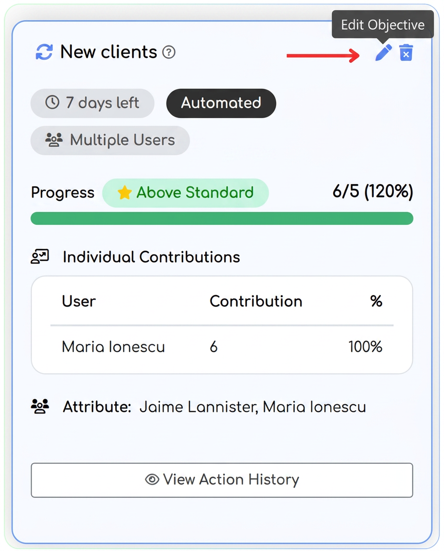Select the Maria Ionescu contribution row
Screen dimensions: 444x551
point(222,347)
